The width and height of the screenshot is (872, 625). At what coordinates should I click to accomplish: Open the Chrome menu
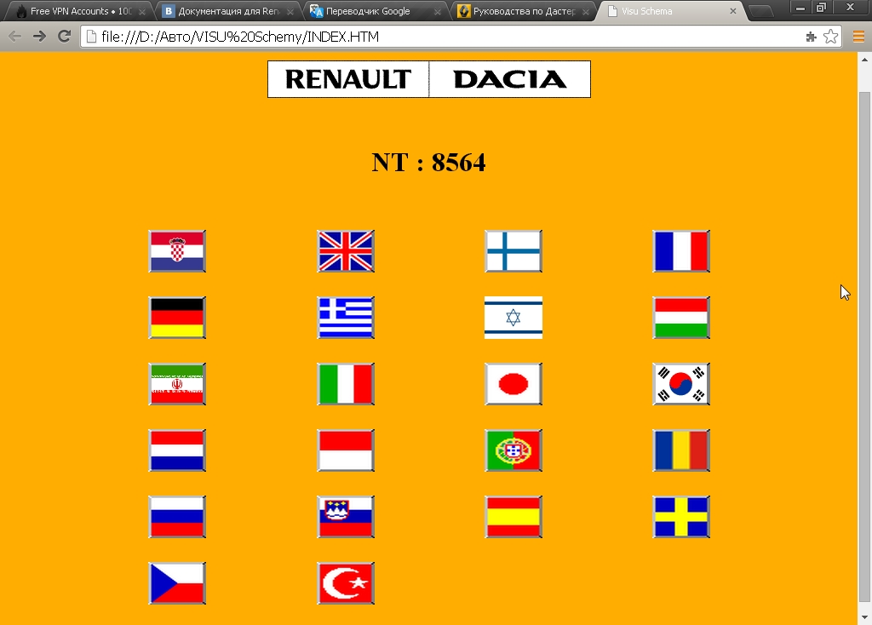click(858, 37)
